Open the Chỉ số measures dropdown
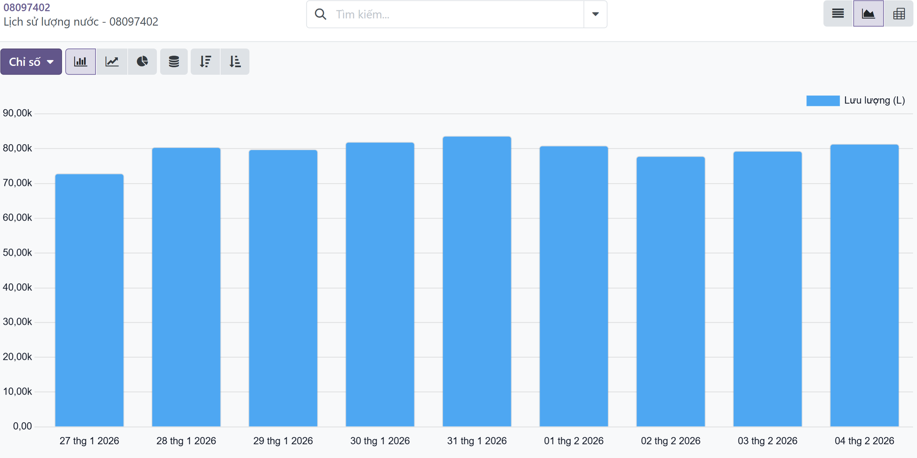 coord(31,62)
